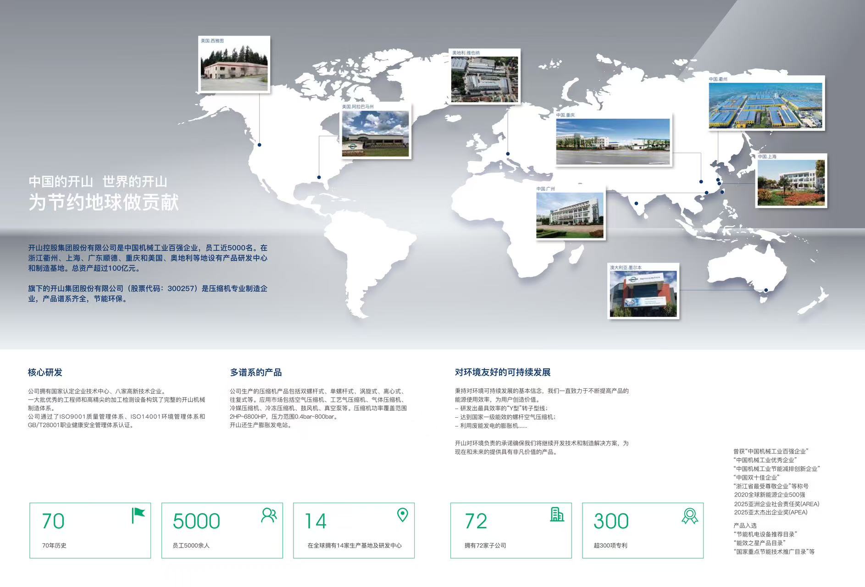The height and width of the screenshot is (587, 865).
Task: Click the 为节约地球做贡献 headline text
Action: point(104,202)
